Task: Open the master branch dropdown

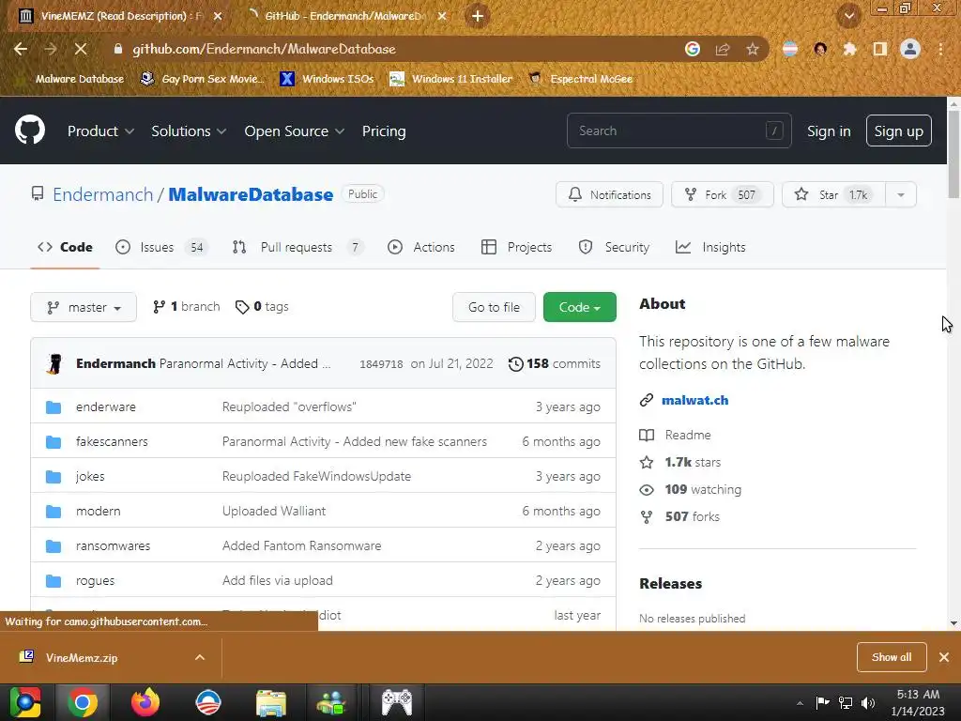Action: tap(84, 307)
